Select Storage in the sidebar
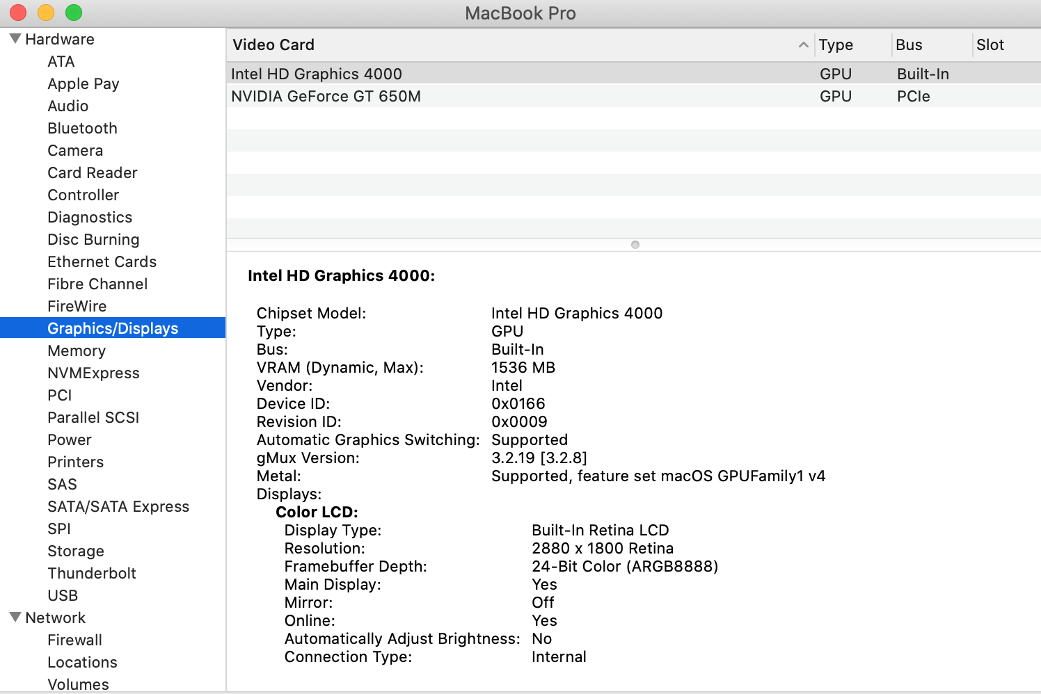 (x=76, y=551)
